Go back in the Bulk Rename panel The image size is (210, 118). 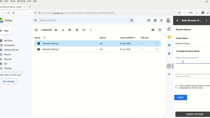(x=178, y=20)
